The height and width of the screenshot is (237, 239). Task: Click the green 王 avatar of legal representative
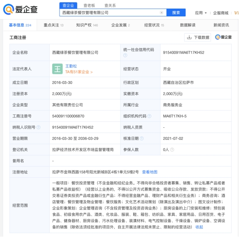57,69
